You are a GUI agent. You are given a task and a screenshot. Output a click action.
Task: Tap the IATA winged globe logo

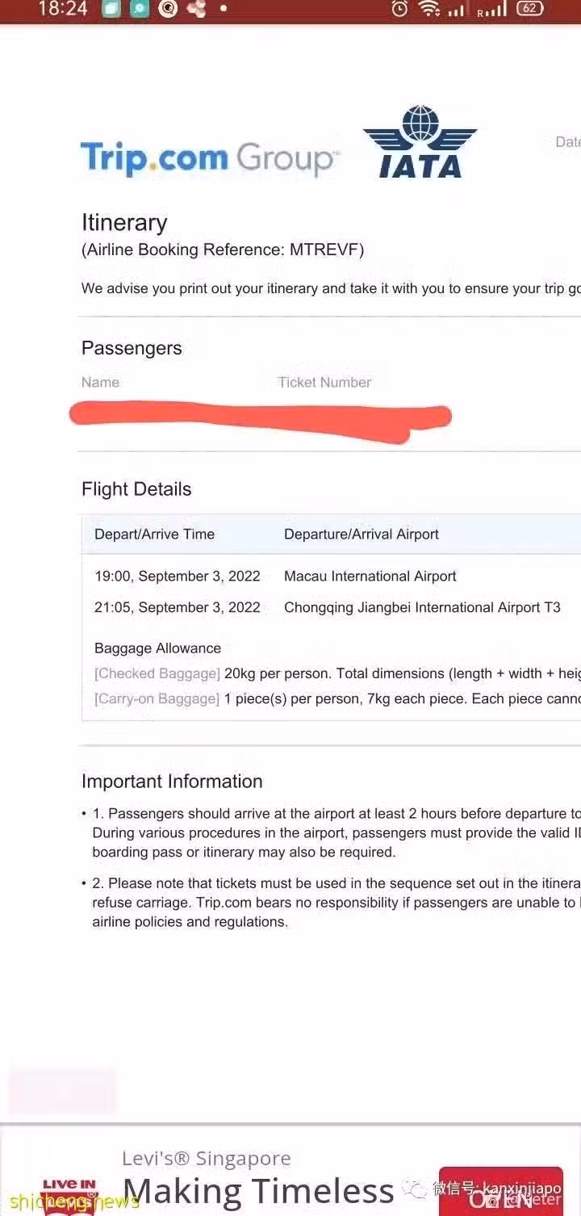(420, 140)
